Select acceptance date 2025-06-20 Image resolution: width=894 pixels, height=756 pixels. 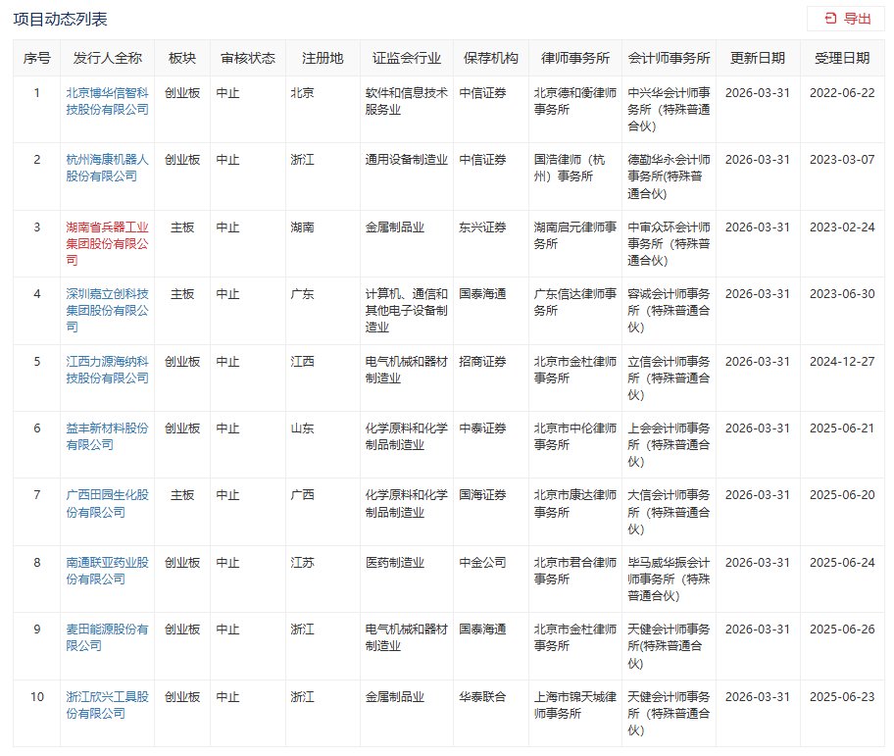842,495
